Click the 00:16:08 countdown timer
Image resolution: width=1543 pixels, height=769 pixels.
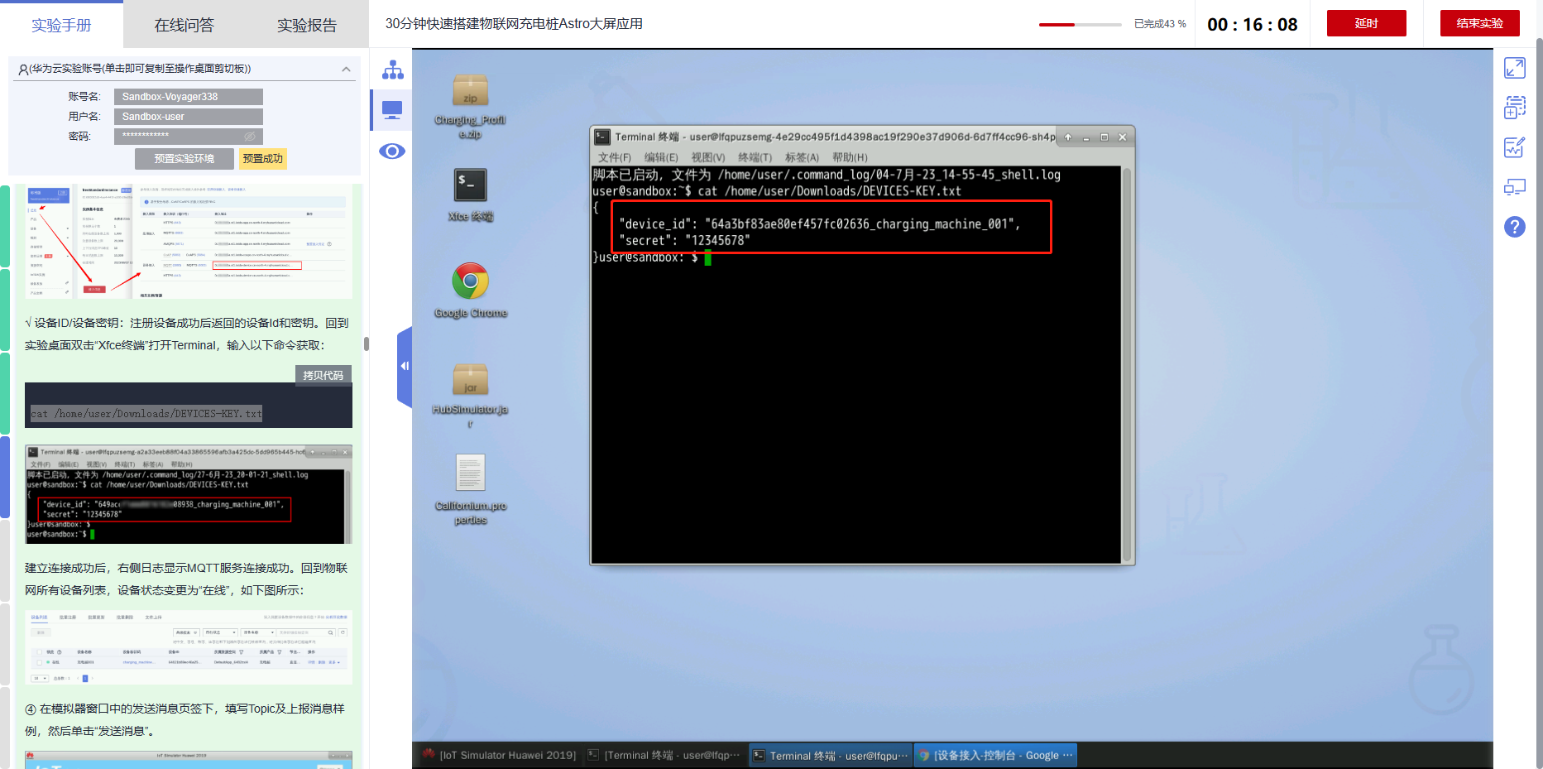point(1253,25)
